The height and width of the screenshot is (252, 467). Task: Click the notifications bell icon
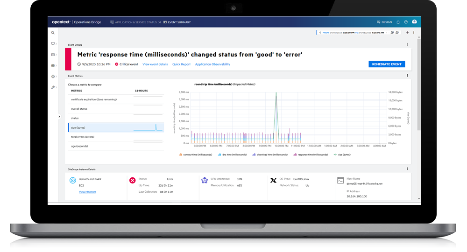click(398, 22)
